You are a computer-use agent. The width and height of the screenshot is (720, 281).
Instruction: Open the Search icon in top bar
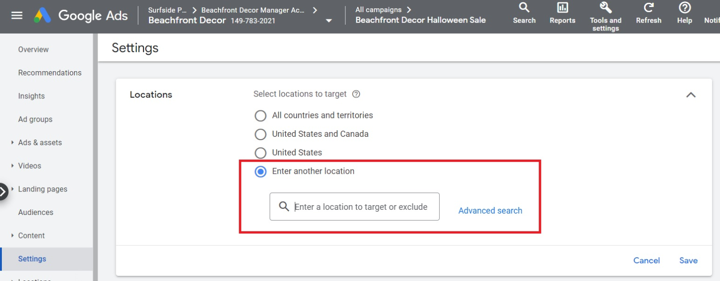[x=524, y=12]
